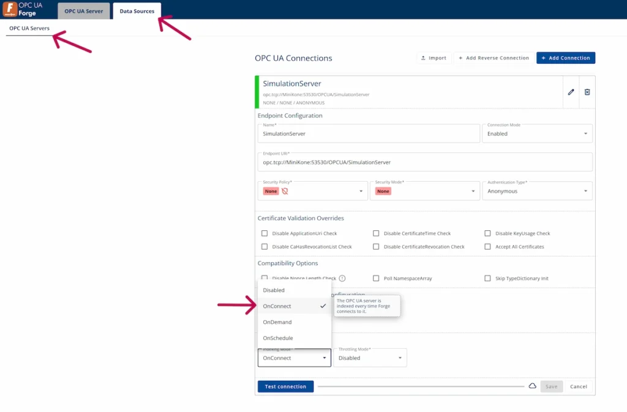
Task: Collapse the Indexing Mode OnConnect dropdown field
Action: click(x=295, y=358)
